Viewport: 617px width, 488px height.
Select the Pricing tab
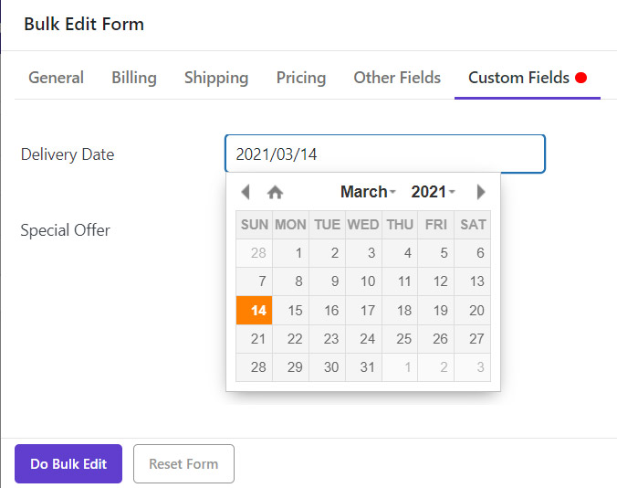(x=301, y=78)
